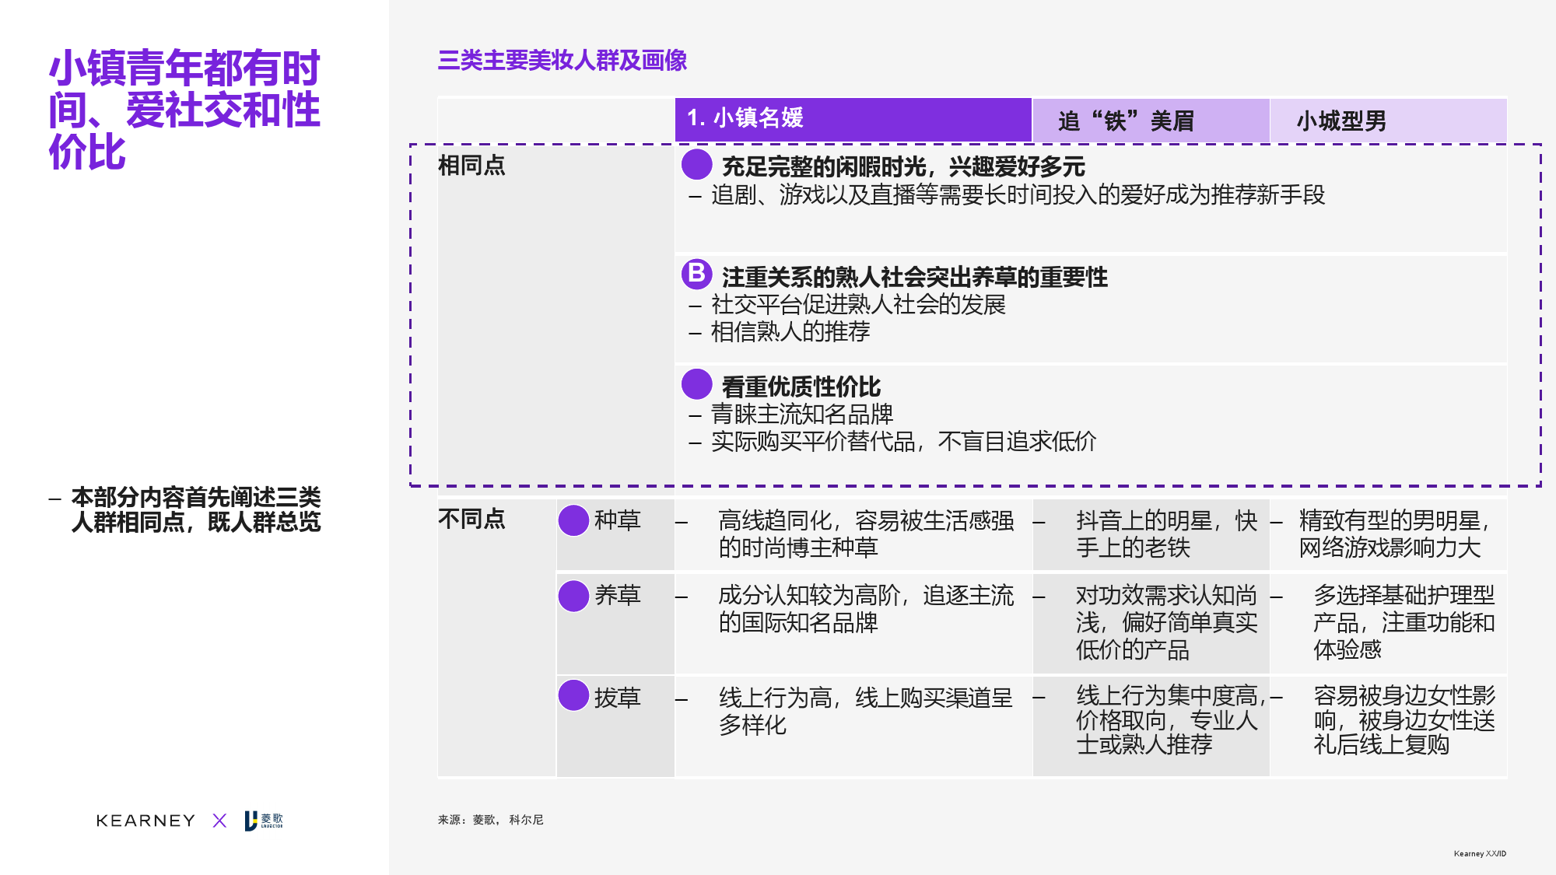Click the purple circle beside 养草
1556x875 pixels.
(x=573, y=596)
